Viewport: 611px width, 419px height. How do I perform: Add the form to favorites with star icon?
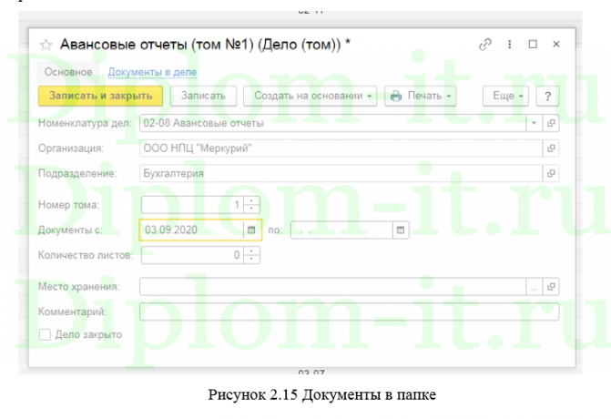pyautogui.click(x=46, y=45)
